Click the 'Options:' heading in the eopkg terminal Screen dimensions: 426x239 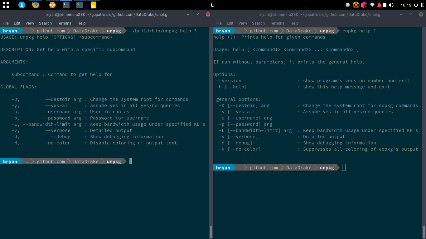tap(225, 74)
